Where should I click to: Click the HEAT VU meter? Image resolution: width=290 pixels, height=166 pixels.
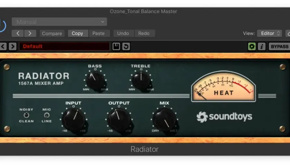tap(223, 86)
